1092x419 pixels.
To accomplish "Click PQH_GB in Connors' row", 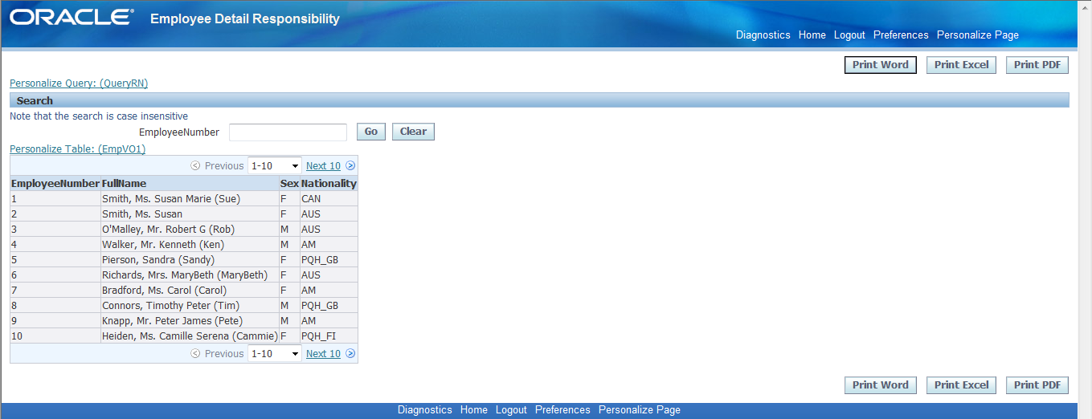I will coord(329,306).
